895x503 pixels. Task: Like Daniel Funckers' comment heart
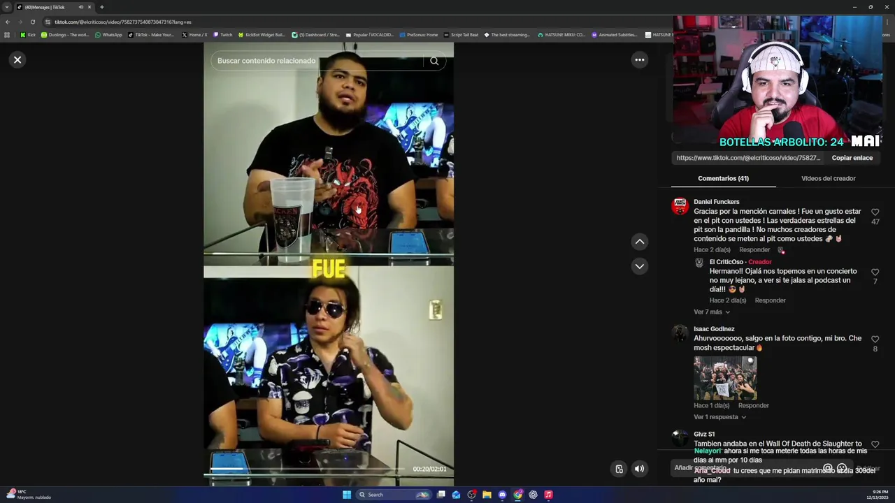pyautogui.click(x=875, y=212)
